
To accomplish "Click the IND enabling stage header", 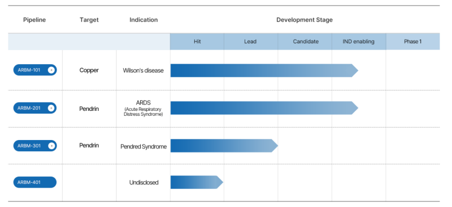I will 359,42.
